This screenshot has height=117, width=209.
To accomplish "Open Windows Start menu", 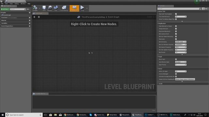I will coord(3,115).
